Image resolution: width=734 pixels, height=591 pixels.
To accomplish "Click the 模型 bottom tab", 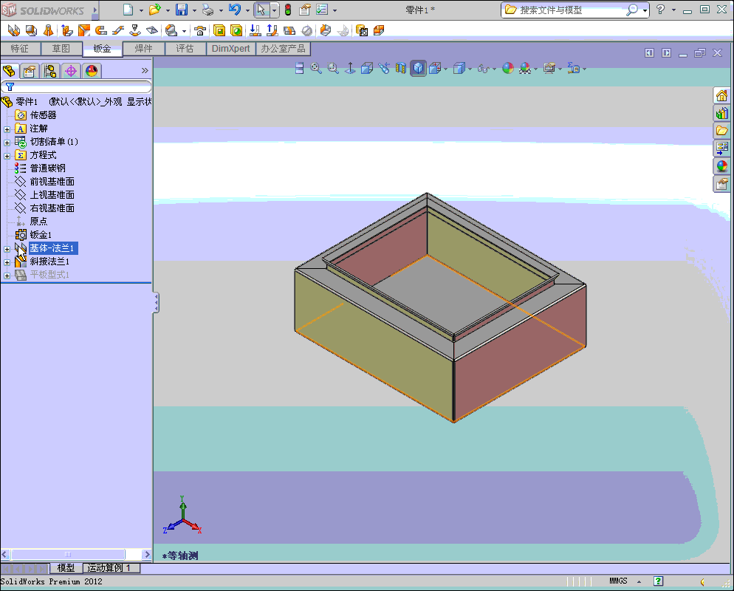I will click(x=66, y=568).
